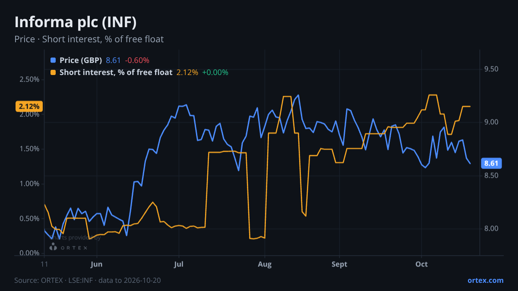Click the Informa plc (INF) chart title
This screenshot has height=291, width=518.
(76, 22)
